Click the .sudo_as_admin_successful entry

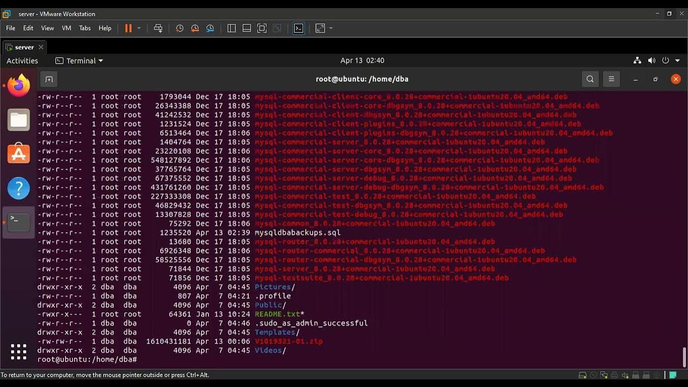(x=311, y=323)
